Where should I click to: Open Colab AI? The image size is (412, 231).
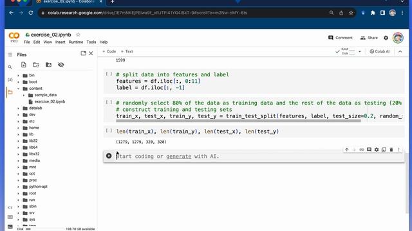pos(380,51)
